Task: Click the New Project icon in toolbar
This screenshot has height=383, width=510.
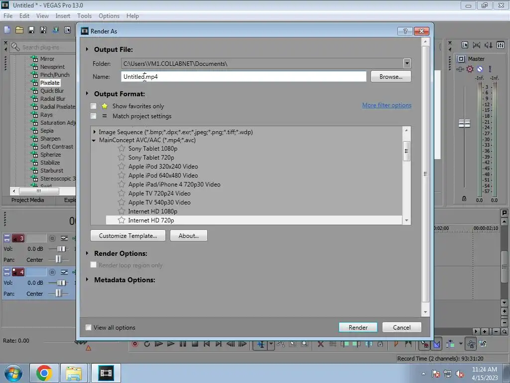Action: point(7,30)
